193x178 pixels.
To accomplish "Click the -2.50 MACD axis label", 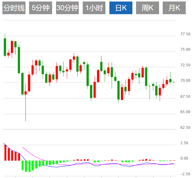I will pyautogui.click(x=185, y=174).
